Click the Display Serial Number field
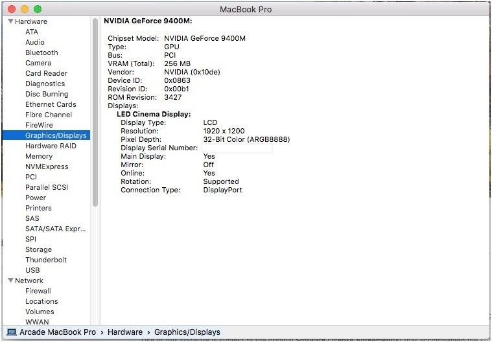Viewport: 492px width, 342px height. tap(237, 148)
